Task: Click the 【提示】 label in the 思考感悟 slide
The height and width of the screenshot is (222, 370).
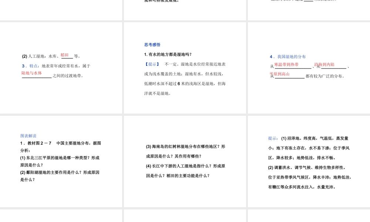Action: (x=152, y=64)
